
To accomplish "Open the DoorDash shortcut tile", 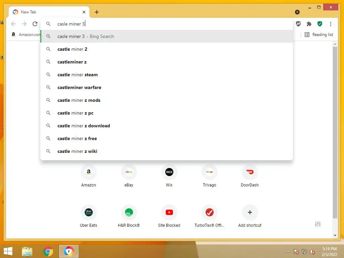I will pos(250,175).
